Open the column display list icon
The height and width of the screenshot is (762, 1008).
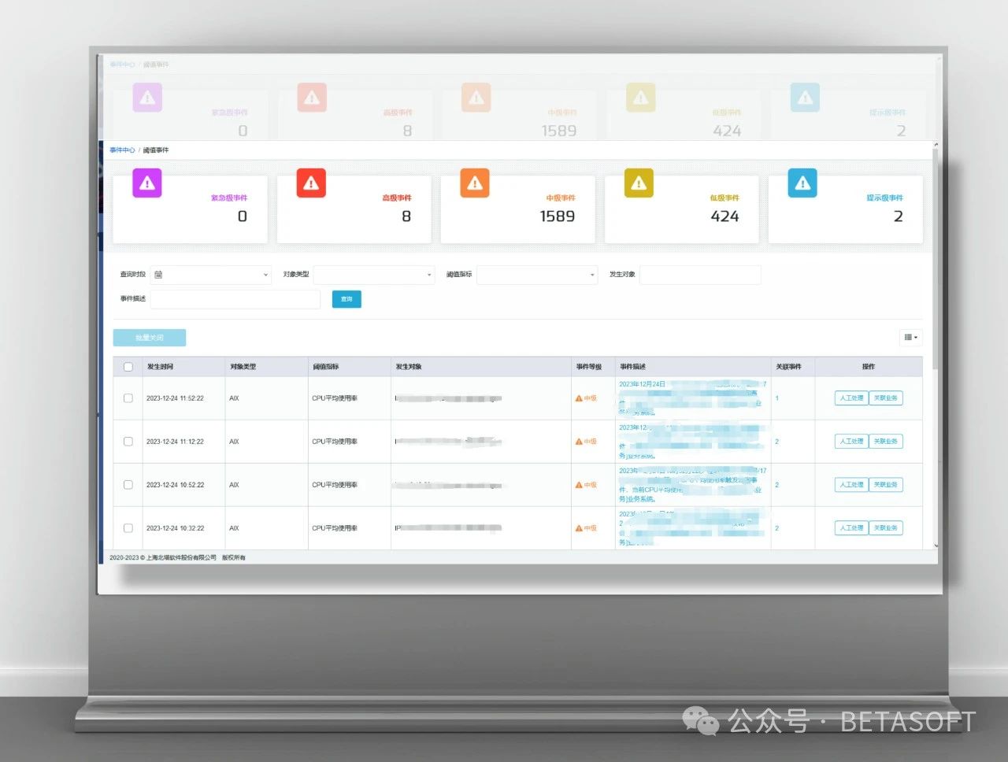(x=910, y=338)
